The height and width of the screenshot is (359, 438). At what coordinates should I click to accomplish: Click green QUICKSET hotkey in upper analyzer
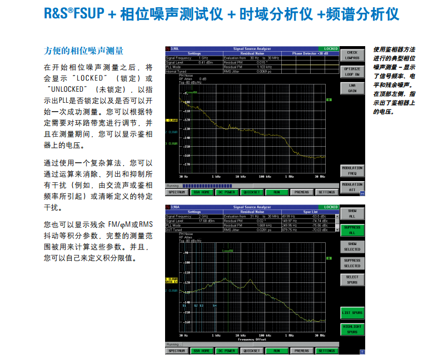252,192
